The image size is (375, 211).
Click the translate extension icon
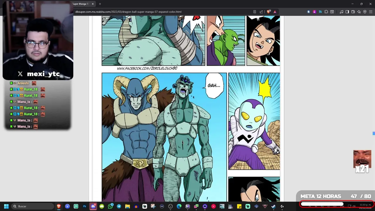pyautogui.click(x=320, y=12)
